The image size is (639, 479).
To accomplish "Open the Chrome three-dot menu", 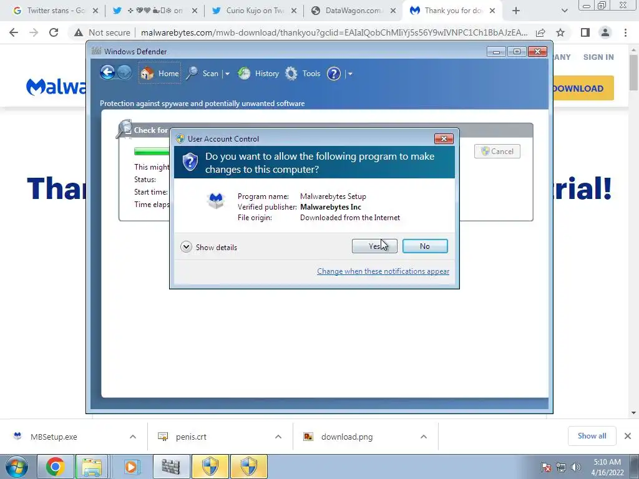I will click(x=625, y=32).
